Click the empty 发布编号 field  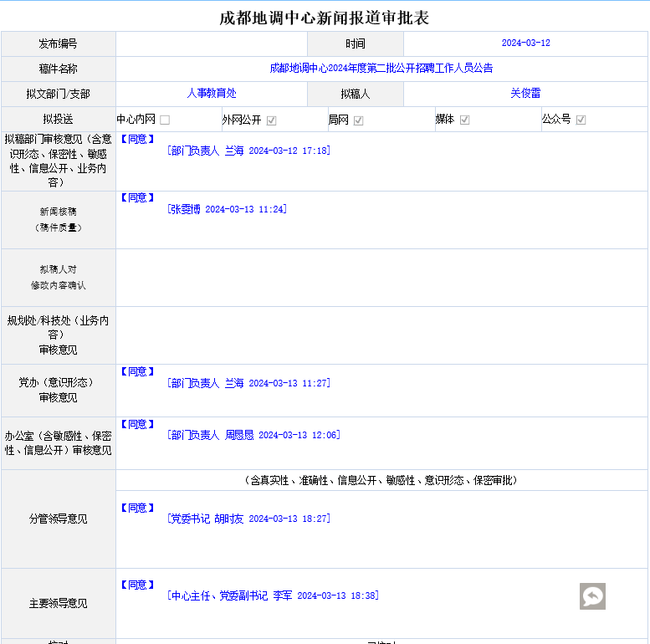coord(212,43)
